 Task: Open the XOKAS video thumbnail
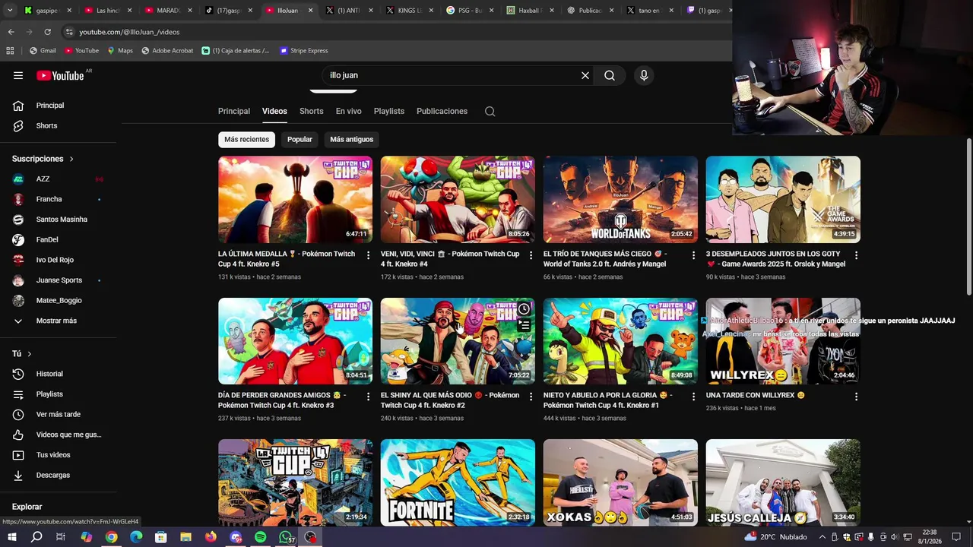pos(620,482)
